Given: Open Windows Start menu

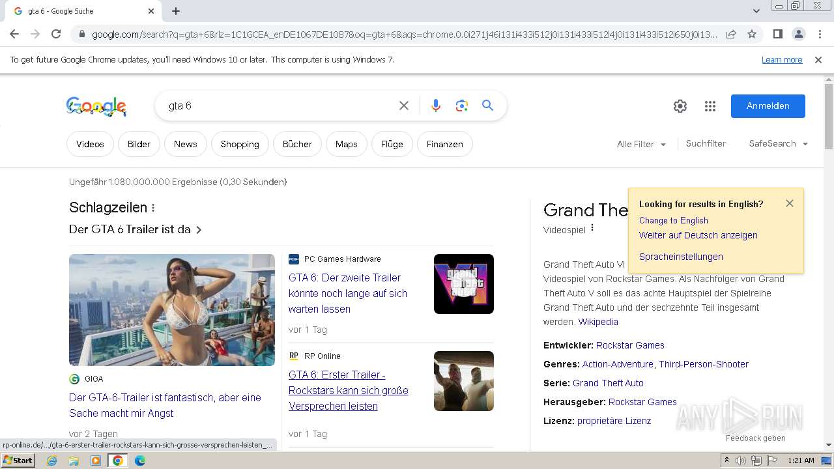Looking at the screenshot, I should tap(18, 461).
